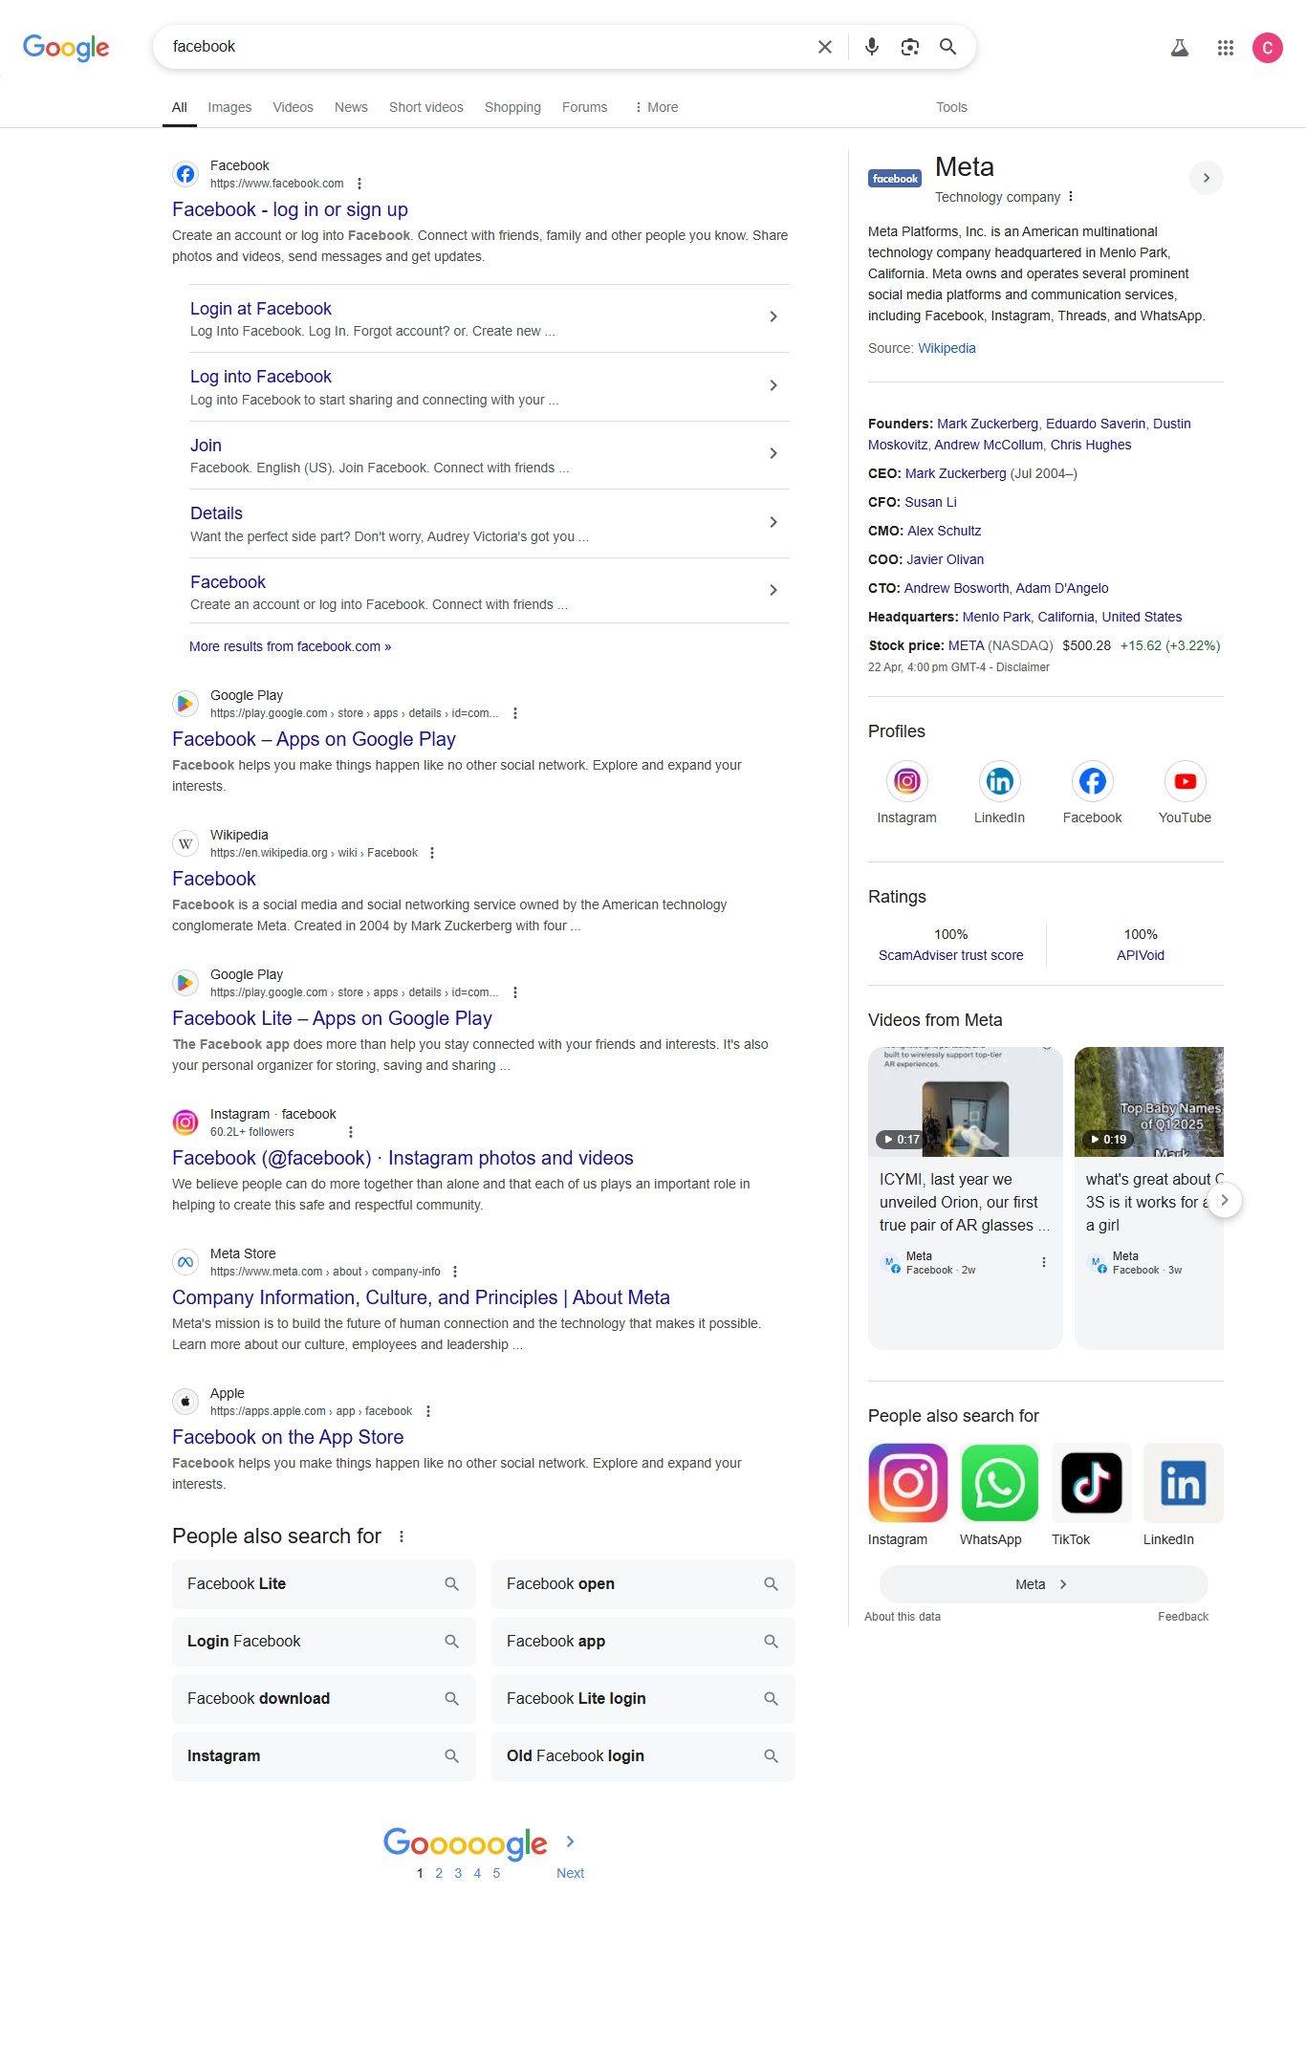
Task: Switch to the News tab
Action: (x=351, y=107)
